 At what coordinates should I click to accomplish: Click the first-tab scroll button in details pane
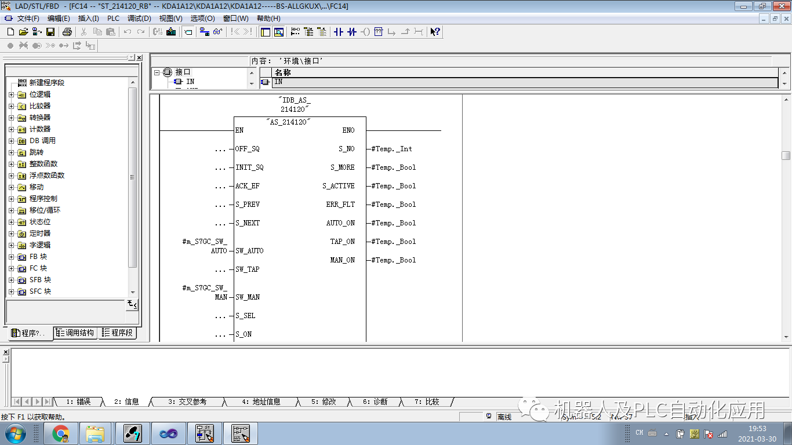[17, 402]
